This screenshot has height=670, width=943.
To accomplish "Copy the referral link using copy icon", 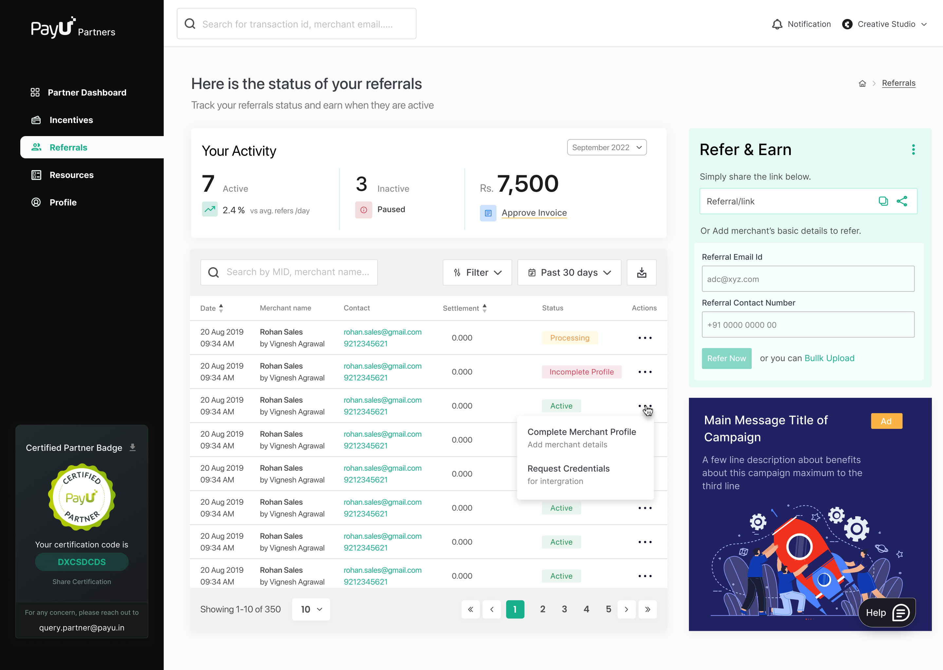I will (x=883, y=201).
